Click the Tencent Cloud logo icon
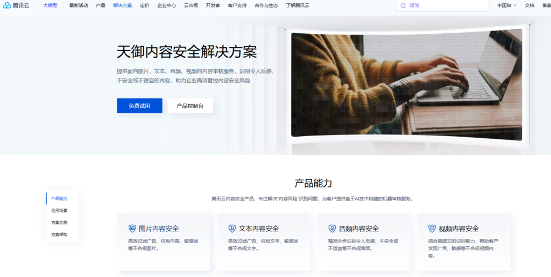 coord(7,5)
